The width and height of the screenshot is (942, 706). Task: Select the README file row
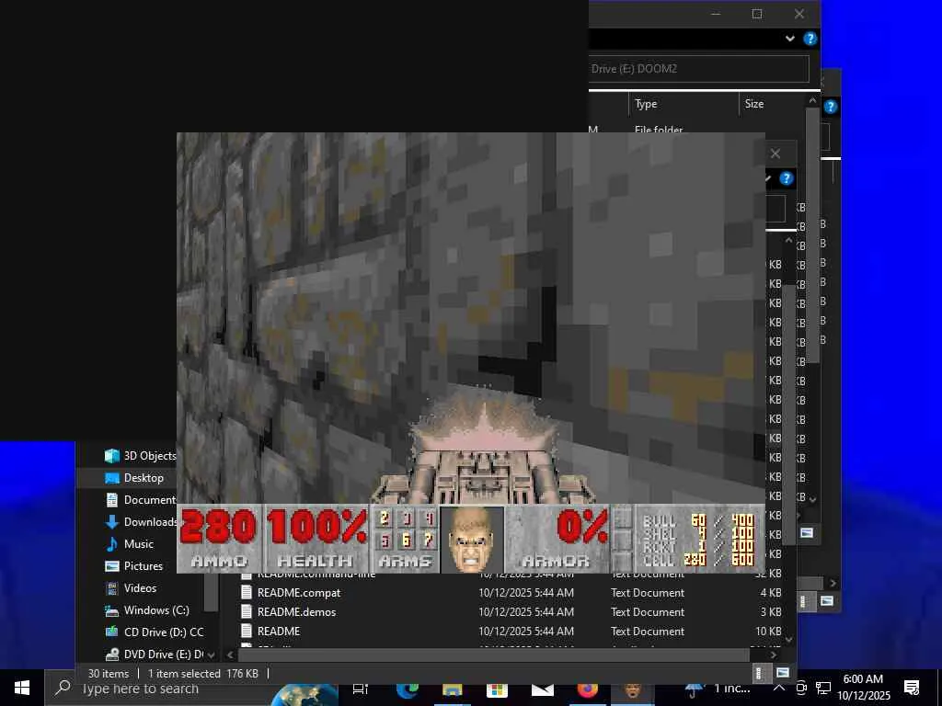511,631
